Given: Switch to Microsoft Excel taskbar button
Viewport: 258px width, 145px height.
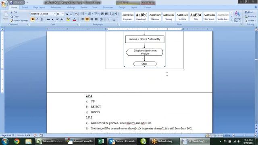Looking at the screenshot, I should 50,141.
